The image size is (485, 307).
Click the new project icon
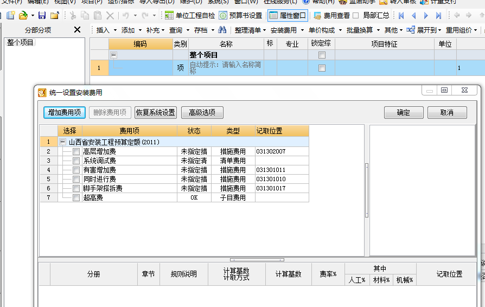coord(10,15)
